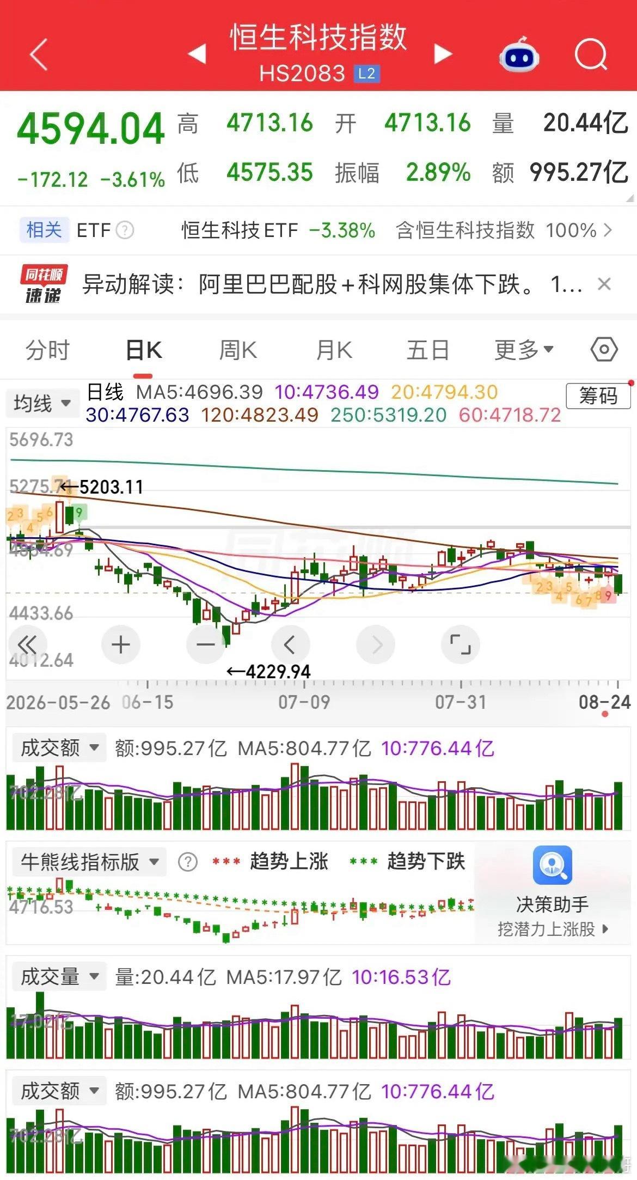Tap the HS2083 index code

302,74
